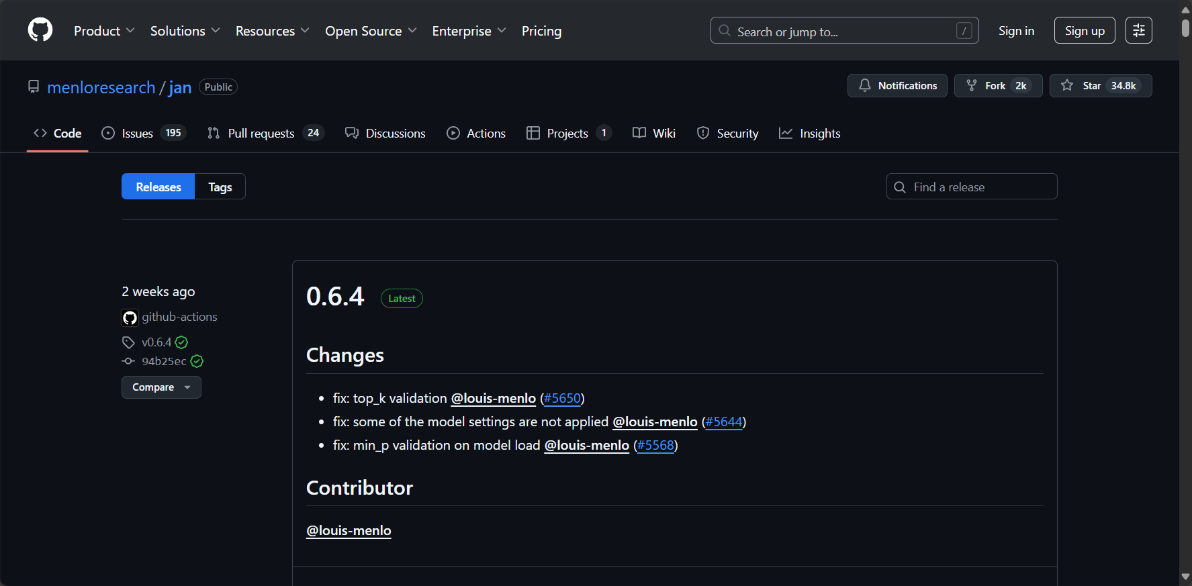
Task: Expand the Resources menu
Action: click(273, 31)
